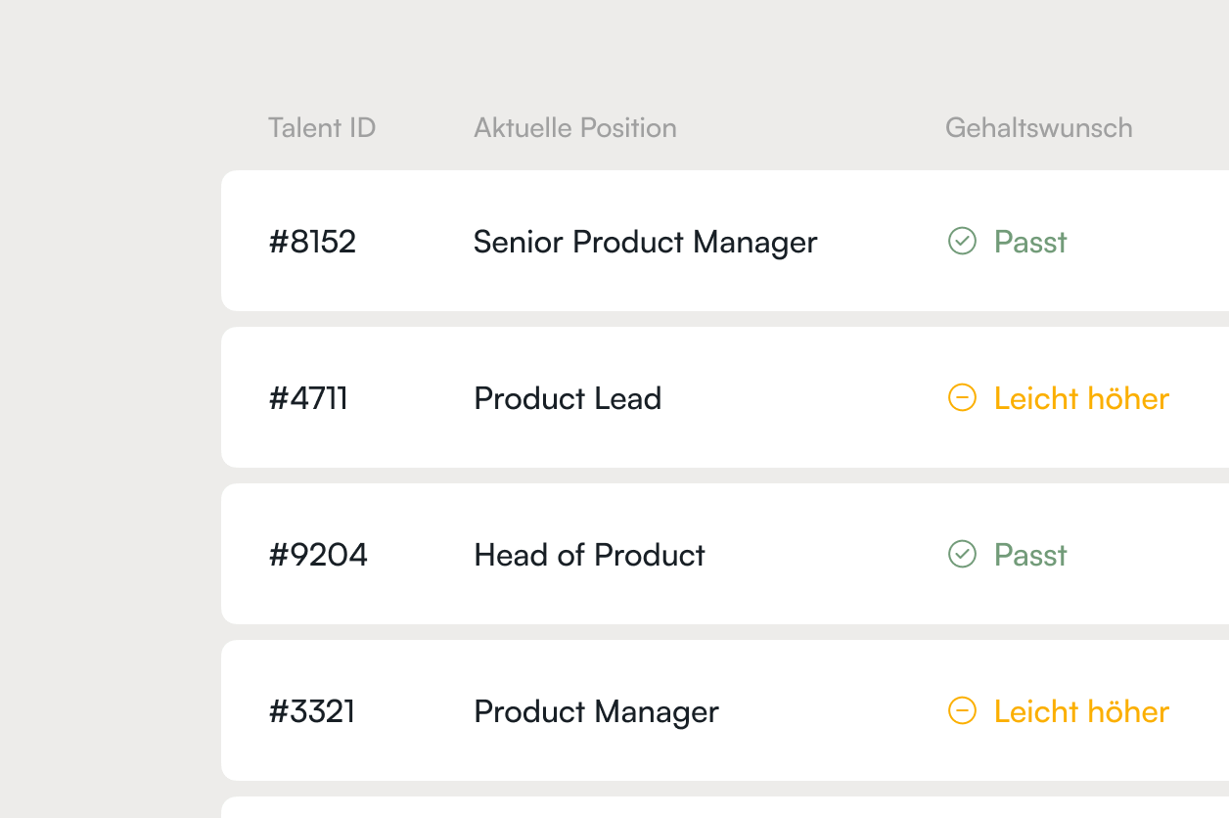Open talent ID #4711
This screenshot has width=1229, height=818.
(x=308, y=398)
